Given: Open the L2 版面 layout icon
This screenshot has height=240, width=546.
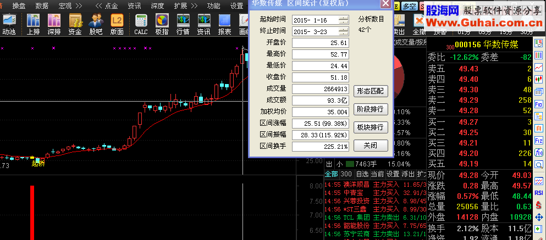Looking at the screenshot, I should click(x=117, y=24).
